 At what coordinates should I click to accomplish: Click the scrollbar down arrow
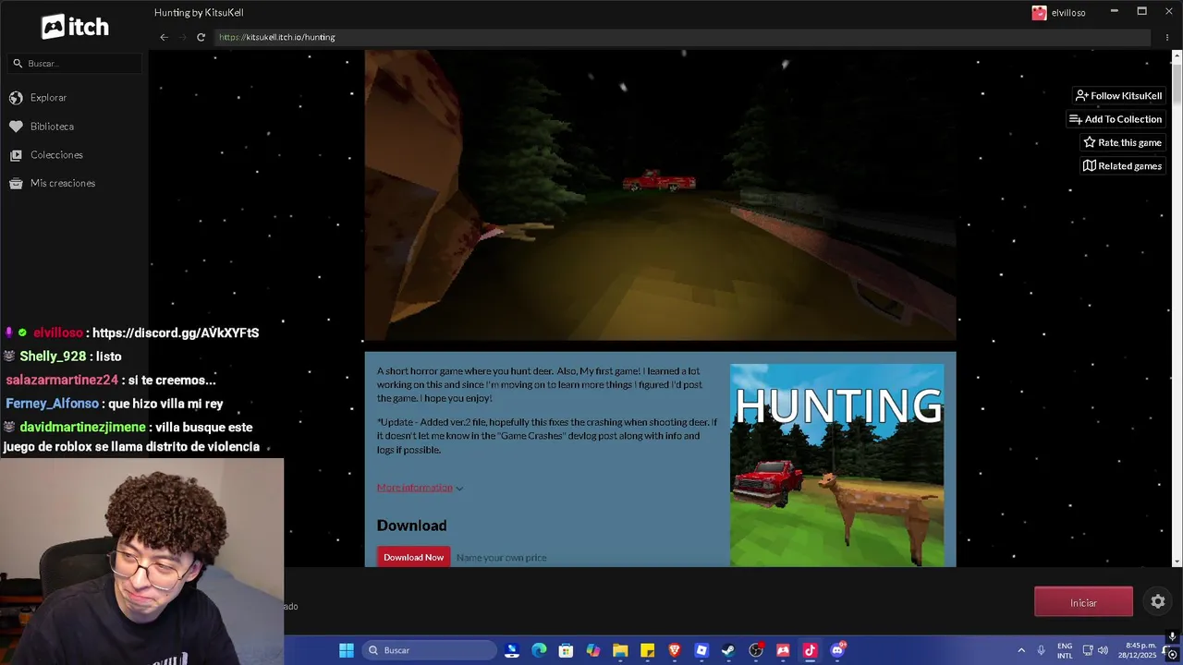pyautogui.click(x=1177, y=561)
